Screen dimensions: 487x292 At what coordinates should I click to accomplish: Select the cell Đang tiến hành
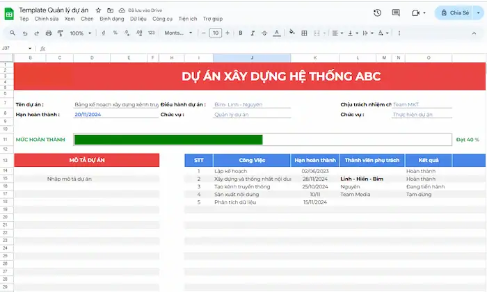429,186
